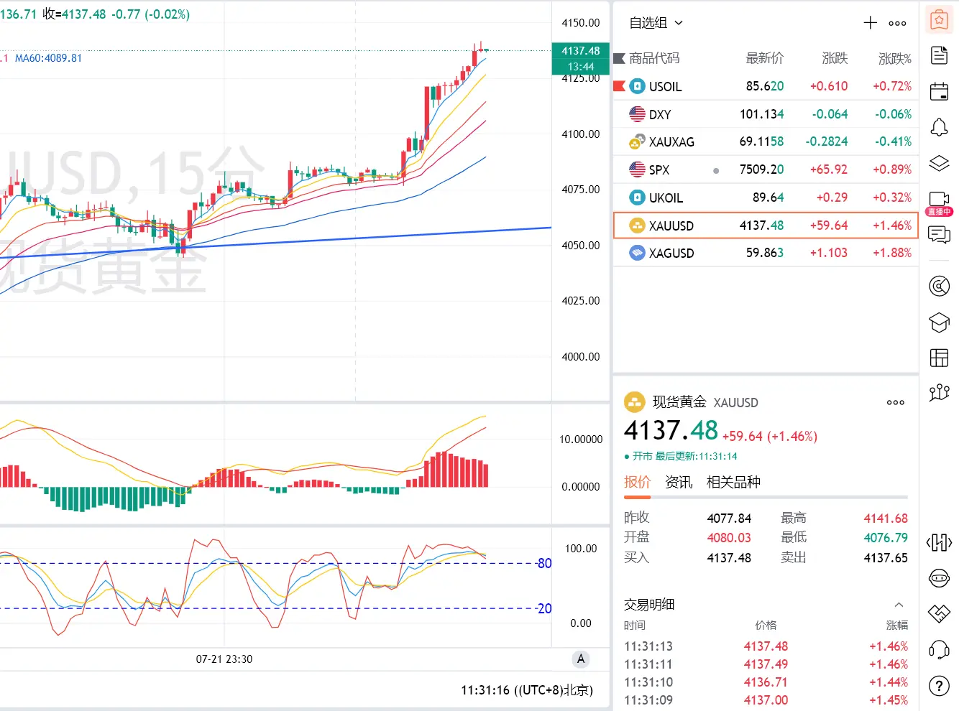This screenshot has height=711, width=959.
Task: Click the 最低 value 4076.79
Action: (886, 538)
